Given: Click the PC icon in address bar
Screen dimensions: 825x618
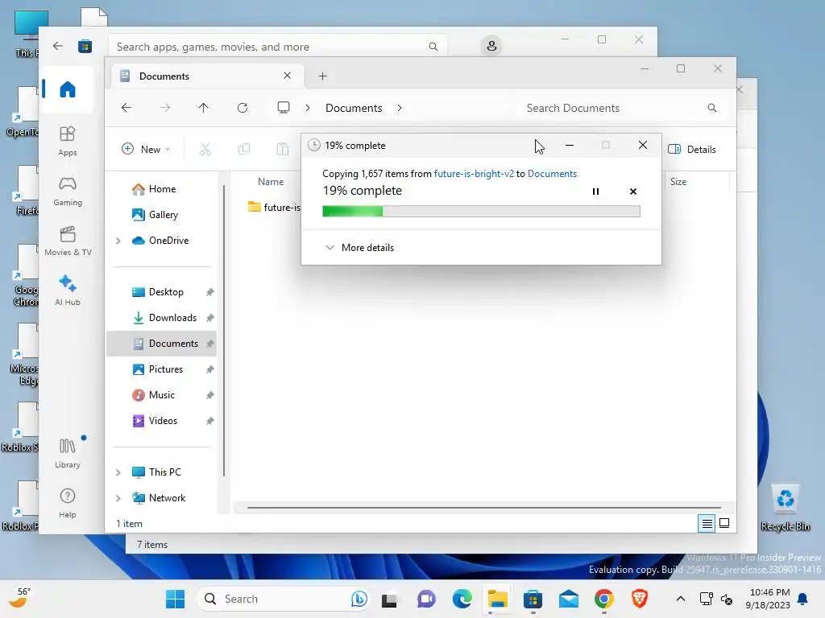Looking at the screenshot, I should [284, 108].
